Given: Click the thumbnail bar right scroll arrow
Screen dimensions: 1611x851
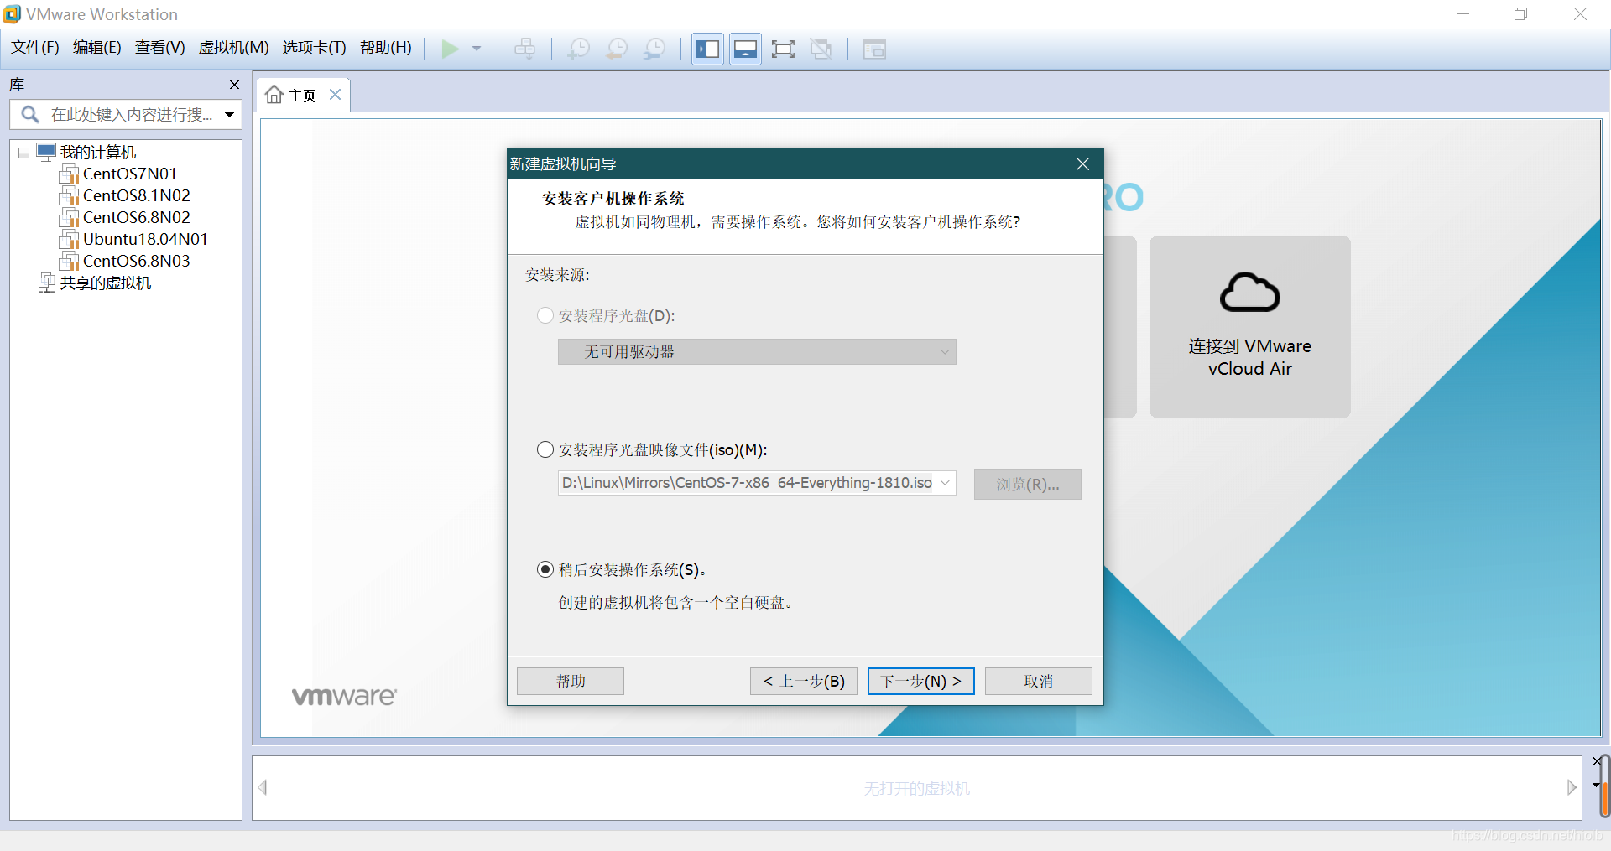Looking at the screenshot, I should [1572, 787].
